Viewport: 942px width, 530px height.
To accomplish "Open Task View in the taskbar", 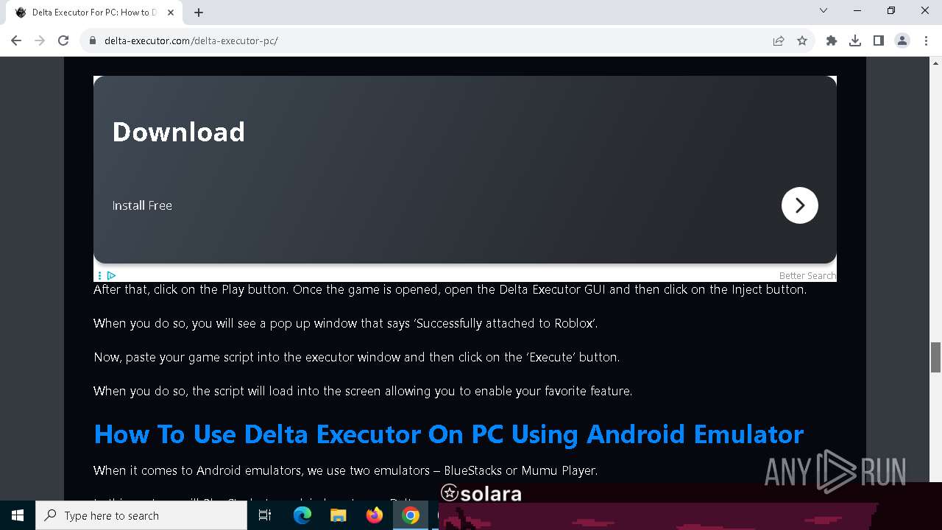I will [x=265, y=515].
